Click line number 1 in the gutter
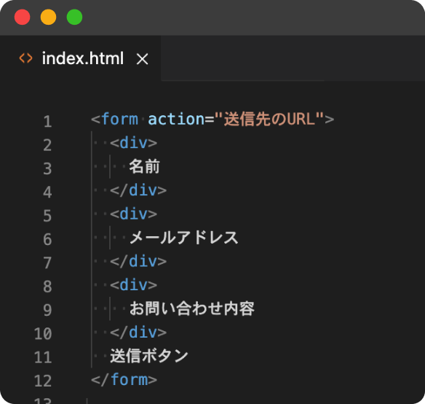The height and width of the screenshot is (404, 425). (x=48, y=121)
